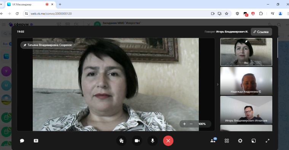The width and height of the screenshot is (289, 150).
Task: Zoom in on the main video
Action: (x=184, y=124)
